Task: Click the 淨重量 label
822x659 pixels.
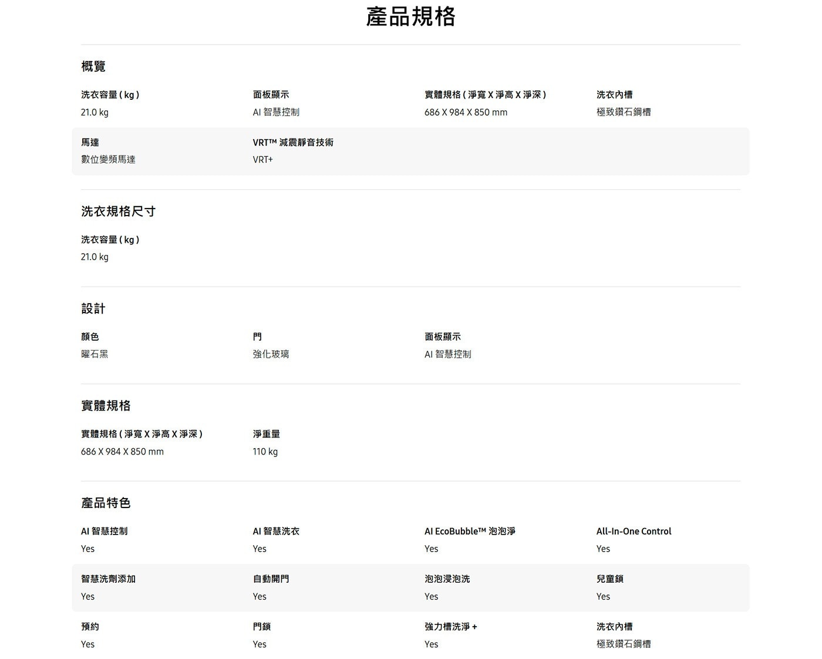Action: pos(267,434)
